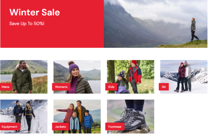Click the woman in purple beanie photo
The height and width of the screenshot is (134, 208).
(77, 77)
